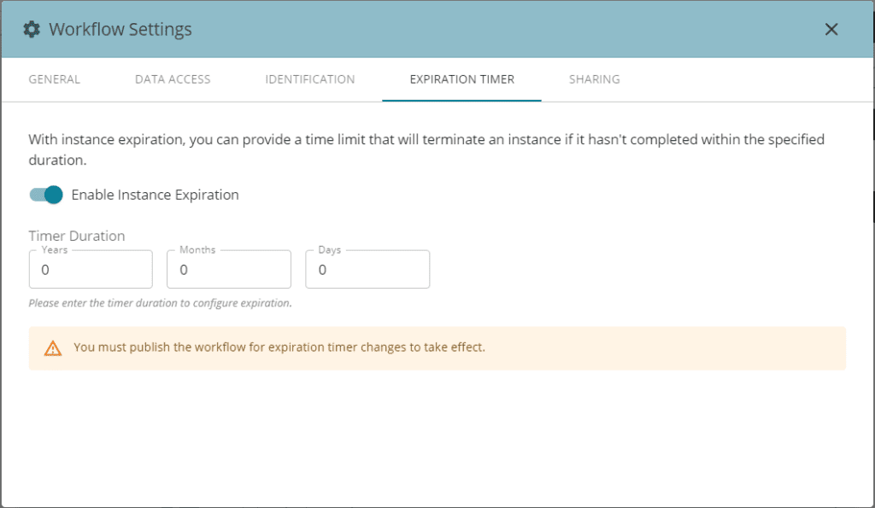Disable the Enable Instance Expiration switch

click(46, 195)
